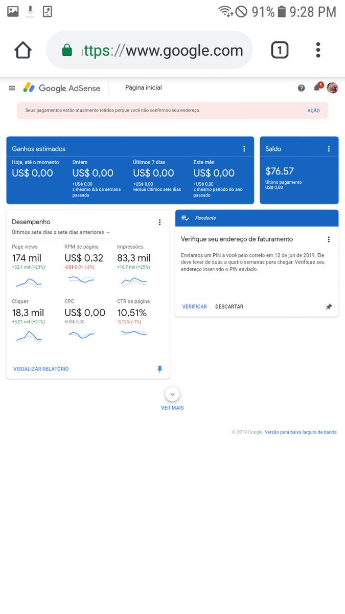The image size is (345, 614).
Task: Click the Página inicial page title
Action: point(144,87)
